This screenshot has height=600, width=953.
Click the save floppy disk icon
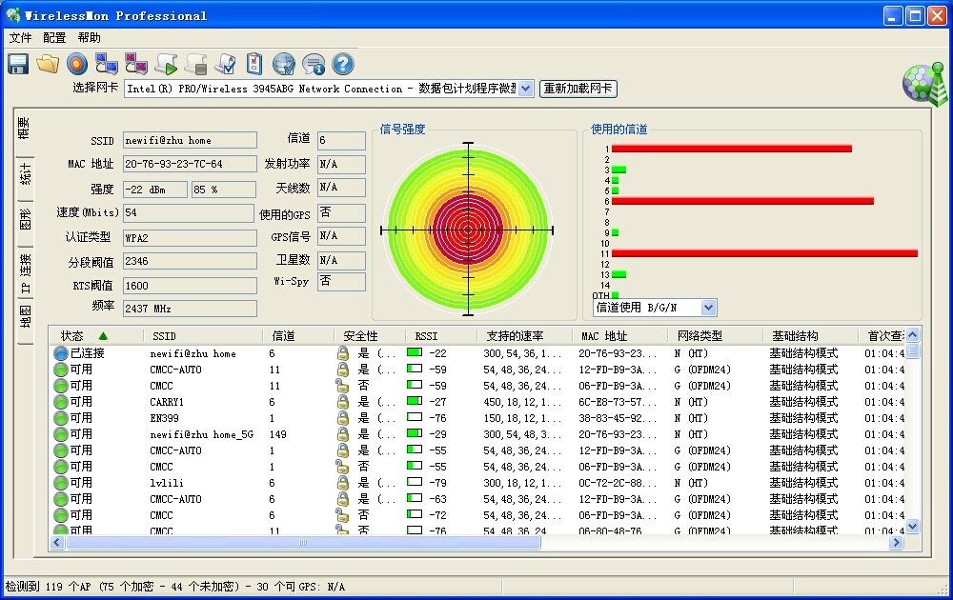point(18,64)
